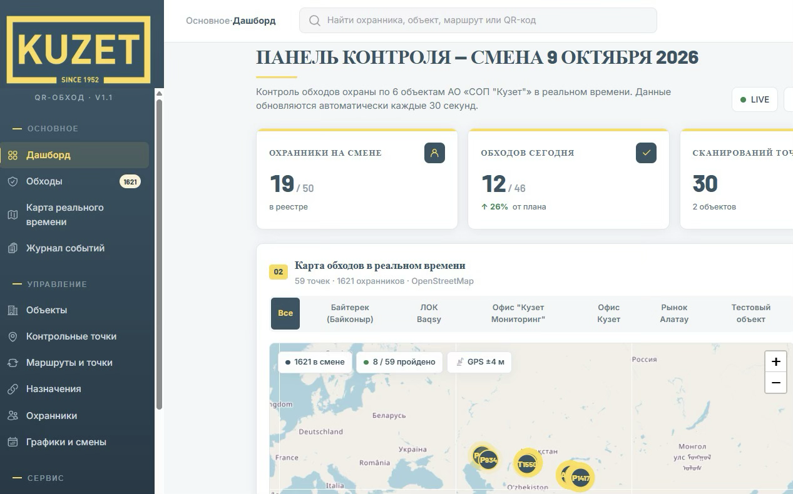Click the people icon next to Охранники
793x494 pixels.
point(13,416)
